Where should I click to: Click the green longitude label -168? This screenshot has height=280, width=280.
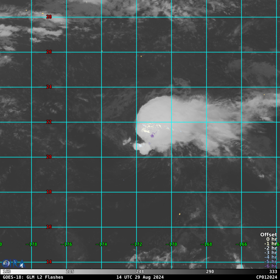coord(206,244)
